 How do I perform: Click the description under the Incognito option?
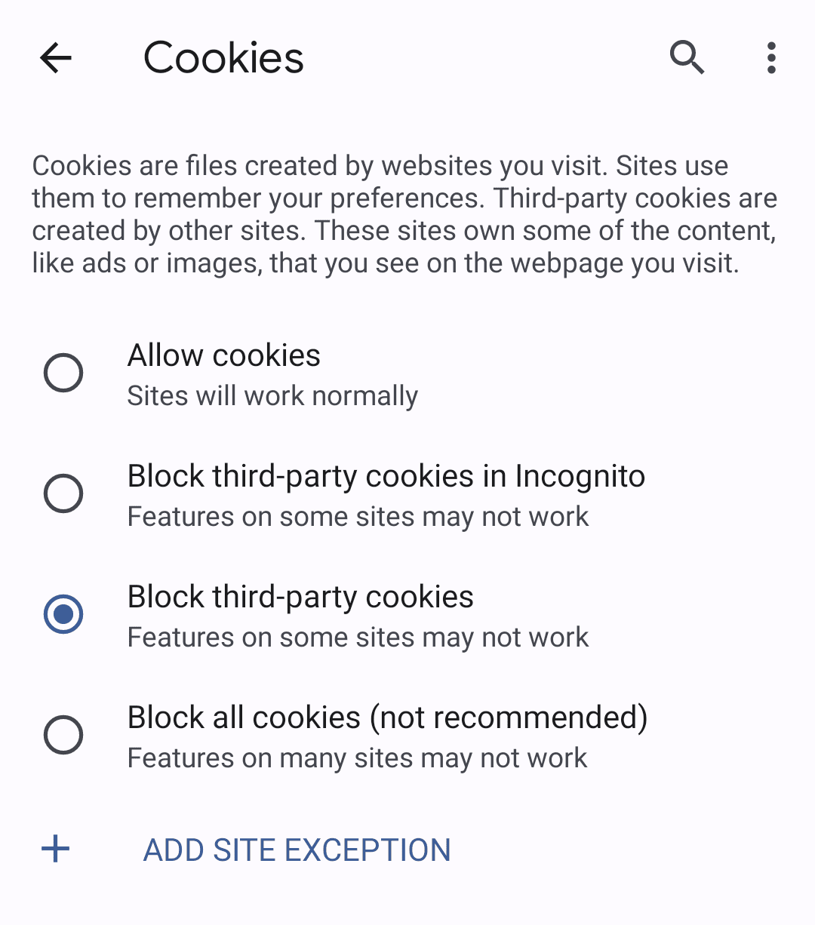tap(358, 516)
